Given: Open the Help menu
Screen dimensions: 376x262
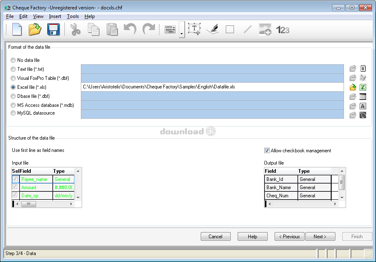Looking at the screenshot, I should point(89,16).
